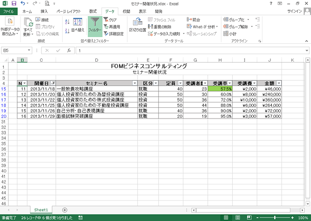Open filter dropdown for 金額 column

(x=279, y=83)
